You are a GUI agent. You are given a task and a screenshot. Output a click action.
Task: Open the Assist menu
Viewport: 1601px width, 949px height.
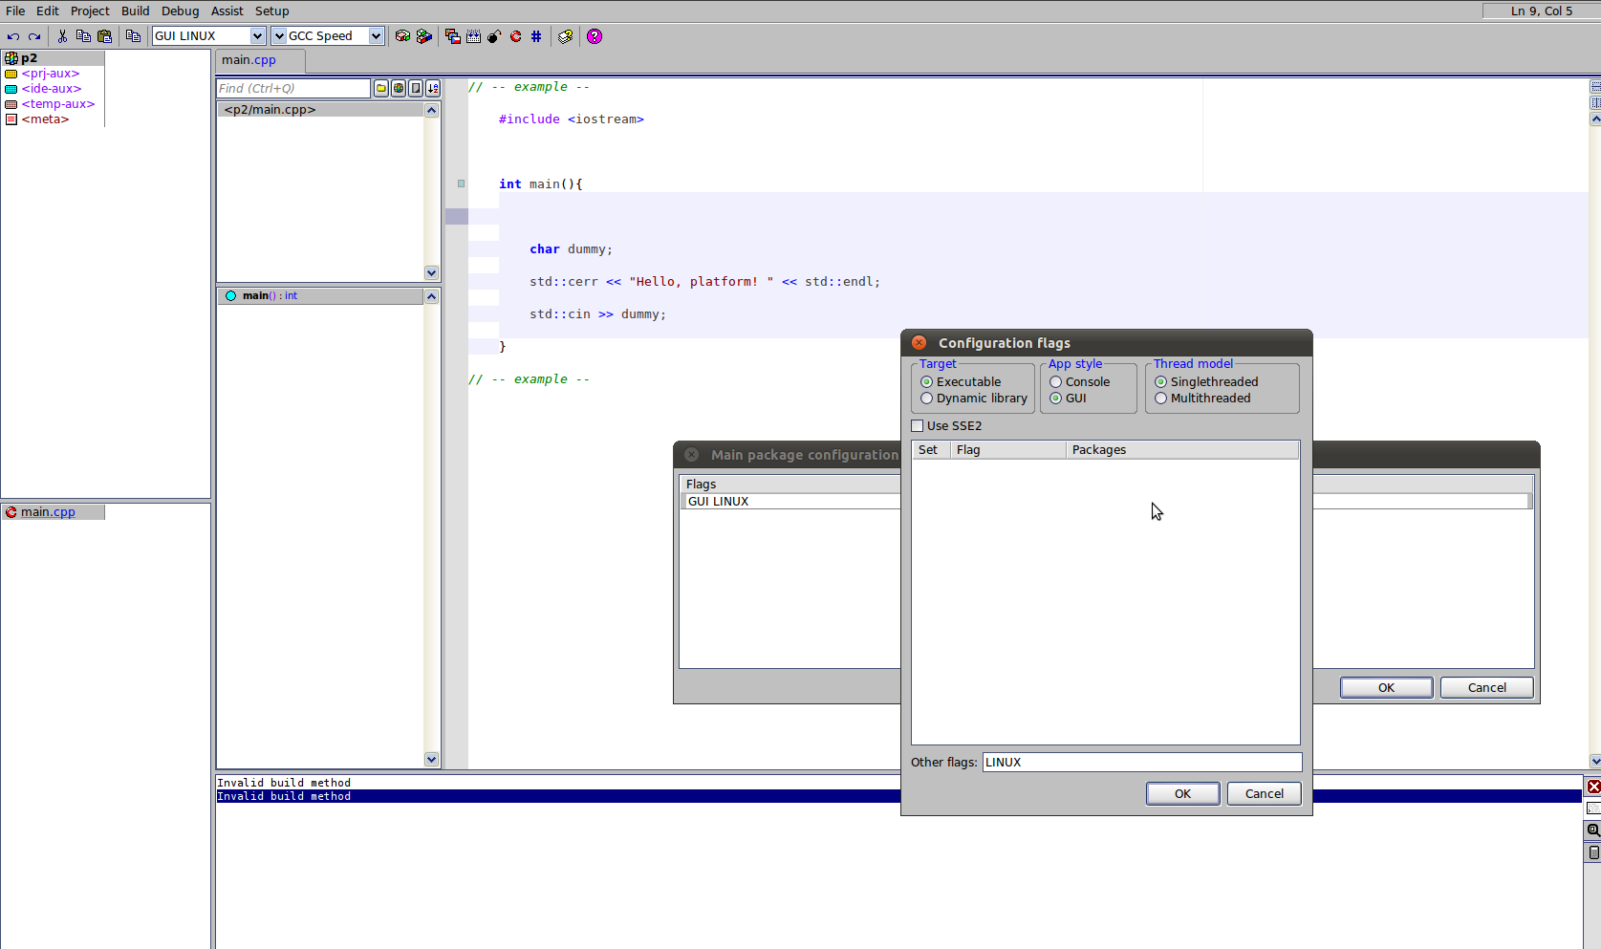tap(227, 11)
